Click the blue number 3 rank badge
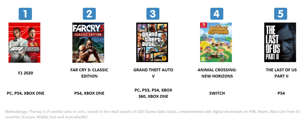The height and width of the screenshot is (125, 303). (153, 14)
